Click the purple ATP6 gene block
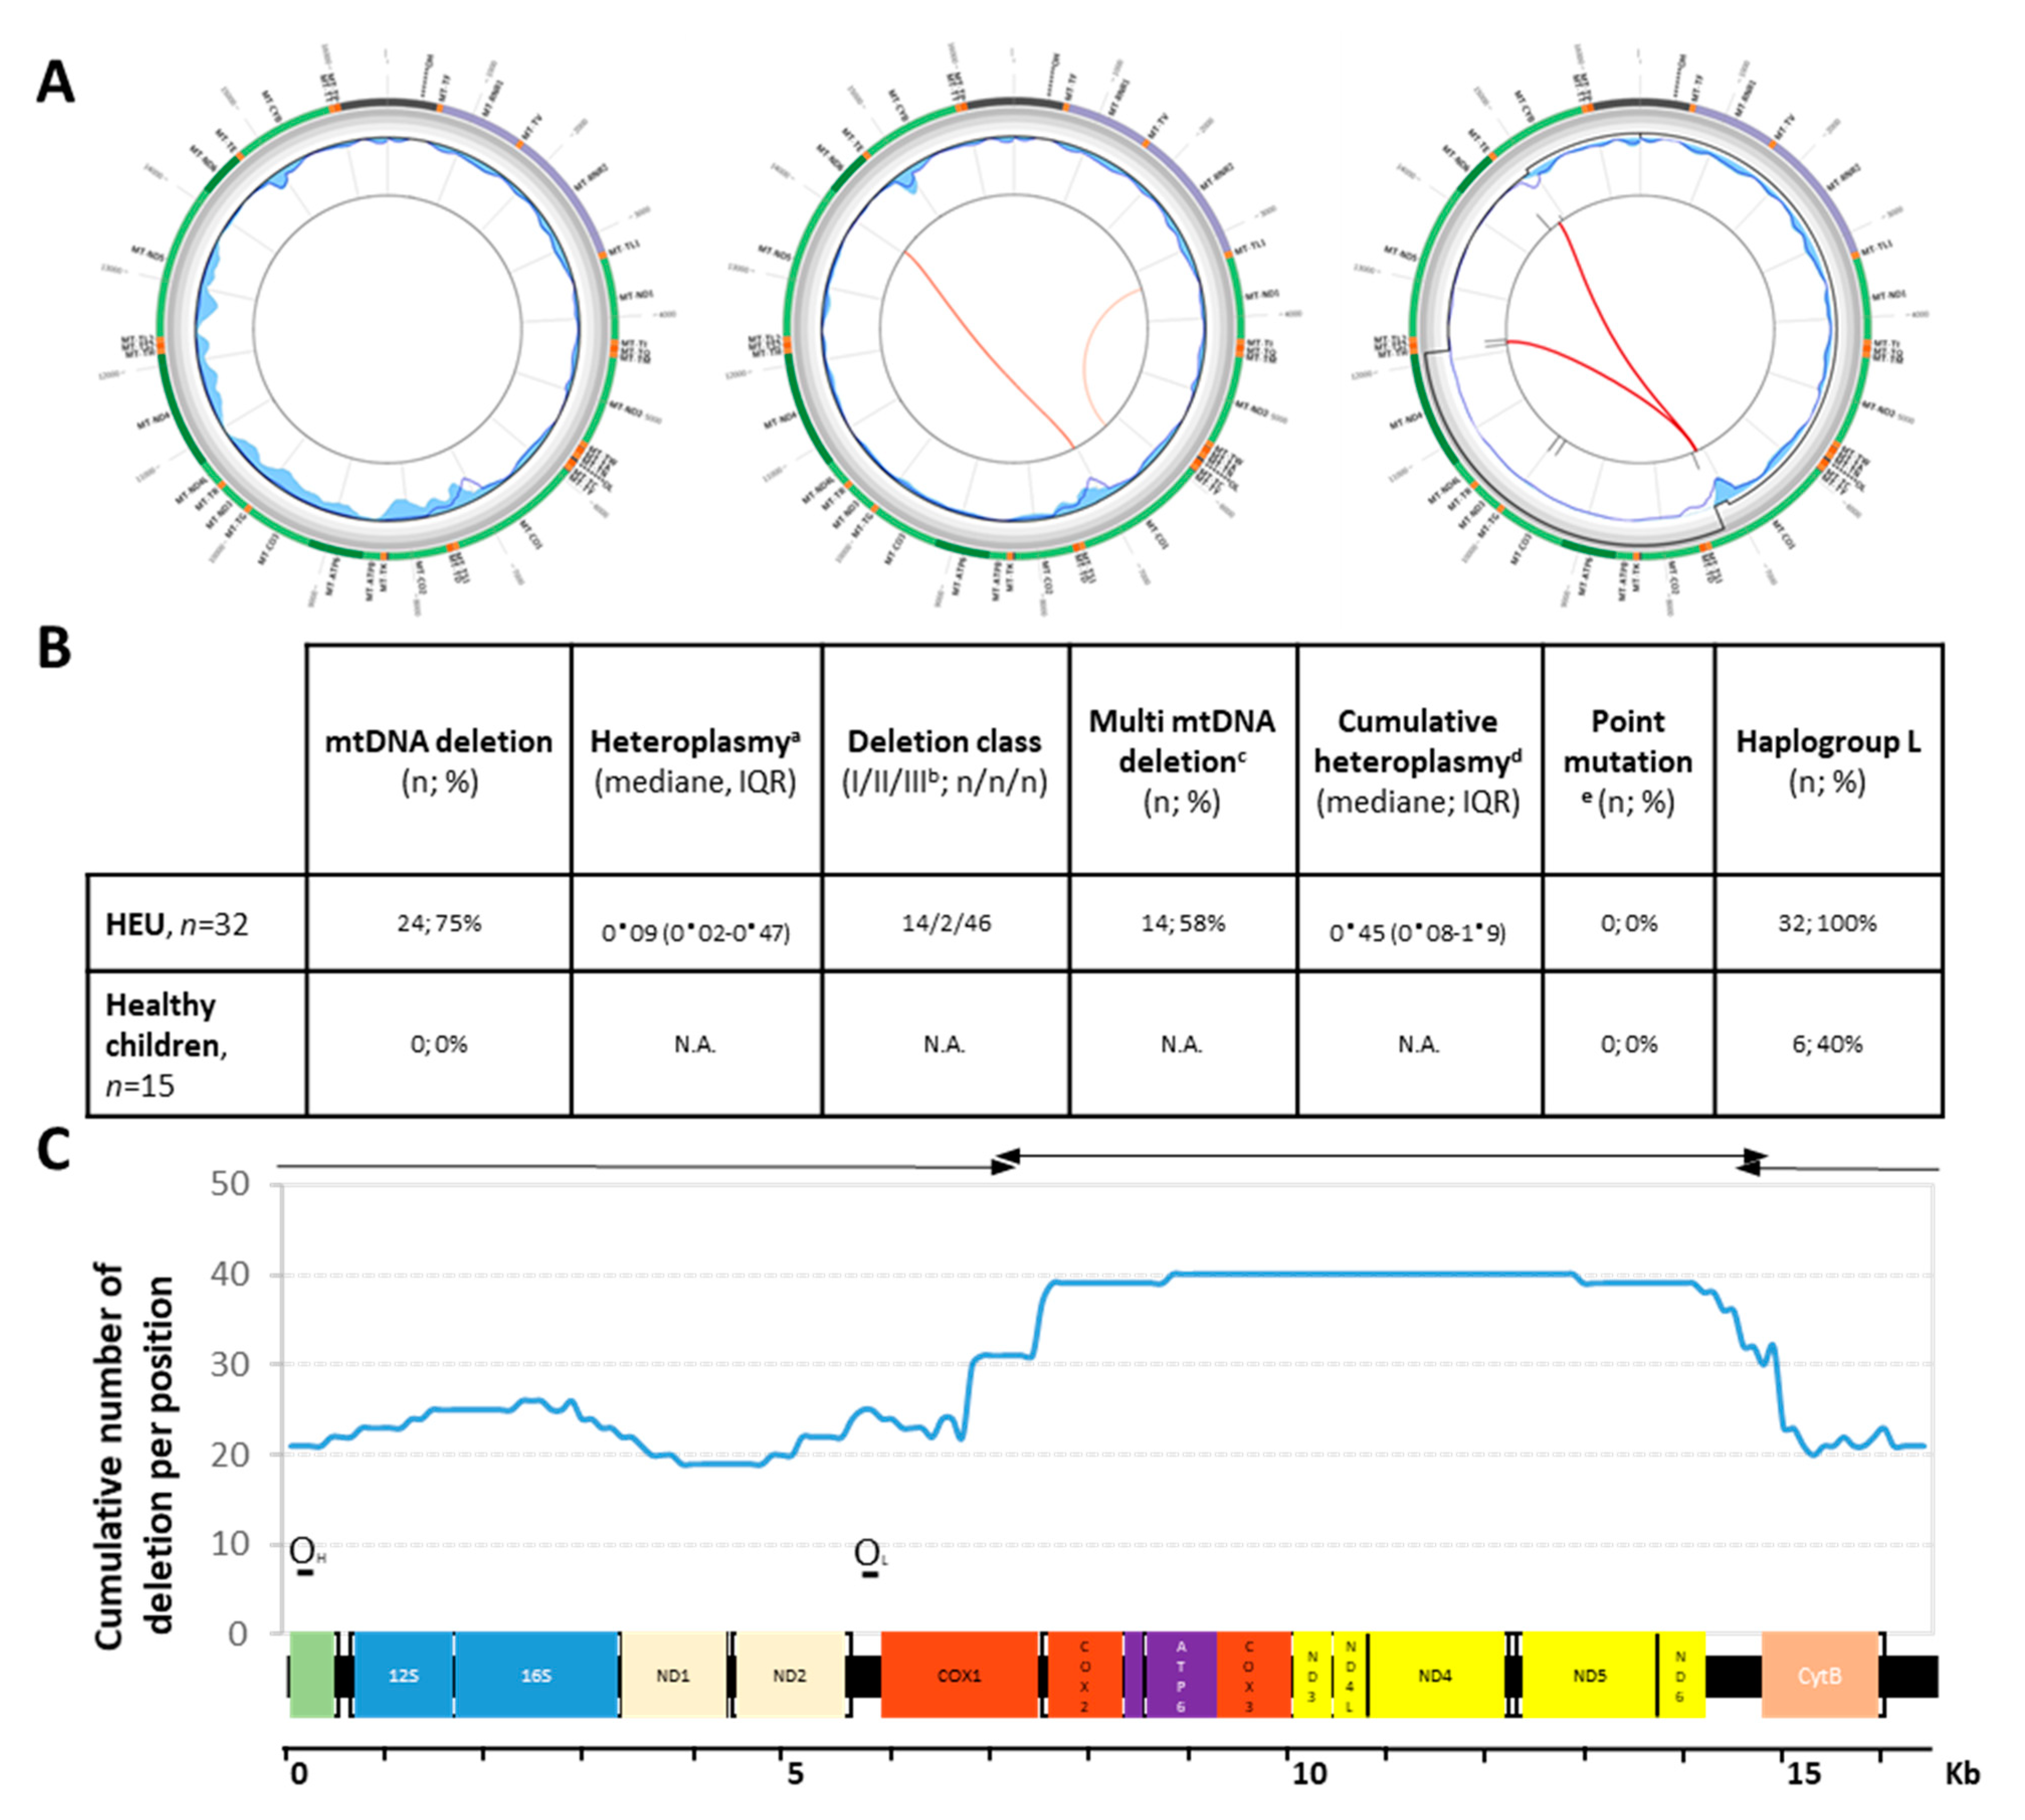The width and height of the screenshot is (2025, 1820). (x=1180, y=1675)
